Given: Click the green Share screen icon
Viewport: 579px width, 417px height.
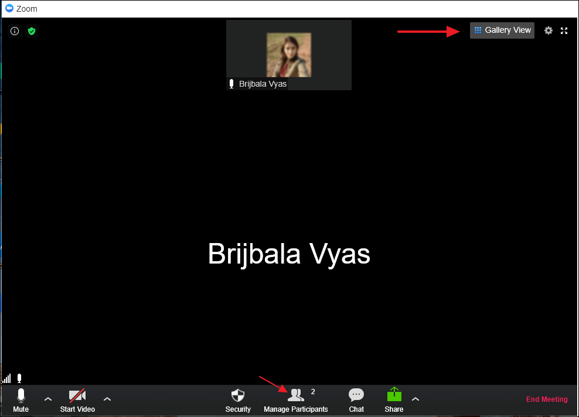Looking at the screenshot, I should tap(394, 395).
